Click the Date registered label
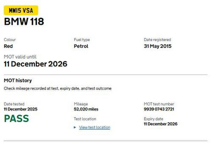Viewport: 213px width, 144px height. click(x=157, y=40)
